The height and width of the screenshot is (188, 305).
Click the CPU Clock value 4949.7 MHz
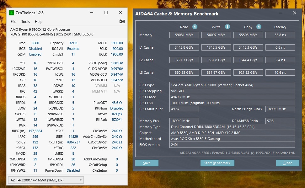click(x=232, y=97)
